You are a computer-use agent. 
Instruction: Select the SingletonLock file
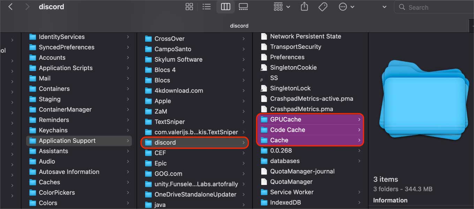310,88
